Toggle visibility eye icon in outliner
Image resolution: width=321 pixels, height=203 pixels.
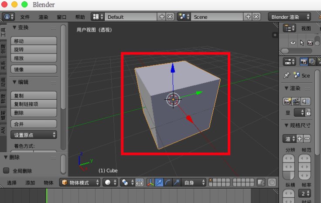[293, 43]
